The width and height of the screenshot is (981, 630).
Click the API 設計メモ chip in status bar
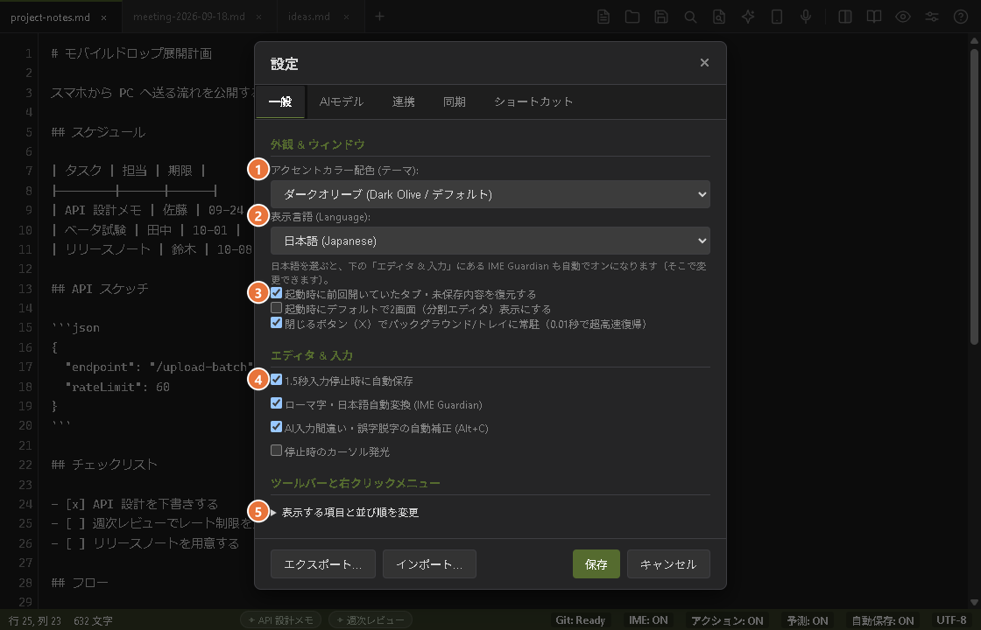pyautogui.click(x=281, y=620)
